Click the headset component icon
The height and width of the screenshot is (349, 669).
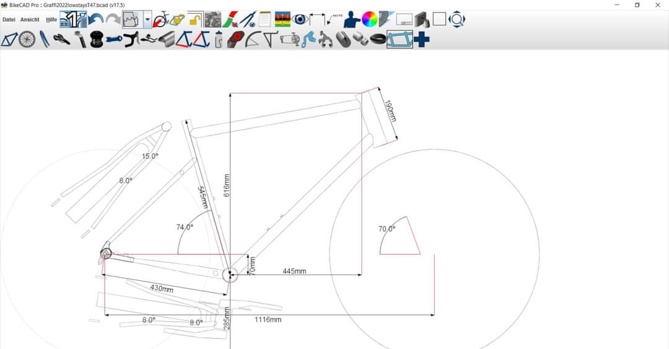pos(95,40)
